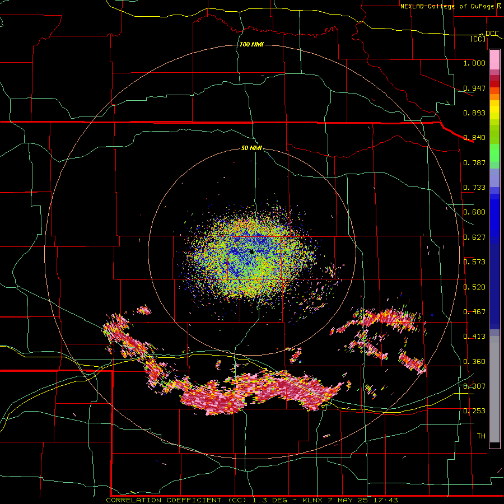Click the 0.520 scale value
The width and height of the screenshot is (504, 504).
[474, 287]
